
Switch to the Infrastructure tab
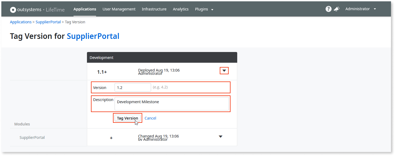coord(154,9)
